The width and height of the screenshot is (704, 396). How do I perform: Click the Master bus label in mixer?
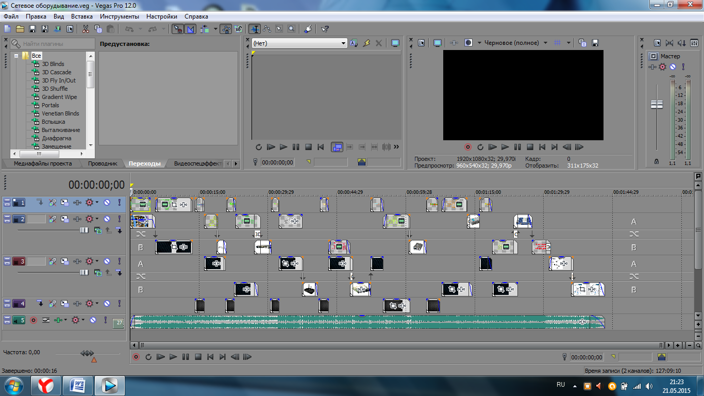pyautogui.click(x=671, y=56)
